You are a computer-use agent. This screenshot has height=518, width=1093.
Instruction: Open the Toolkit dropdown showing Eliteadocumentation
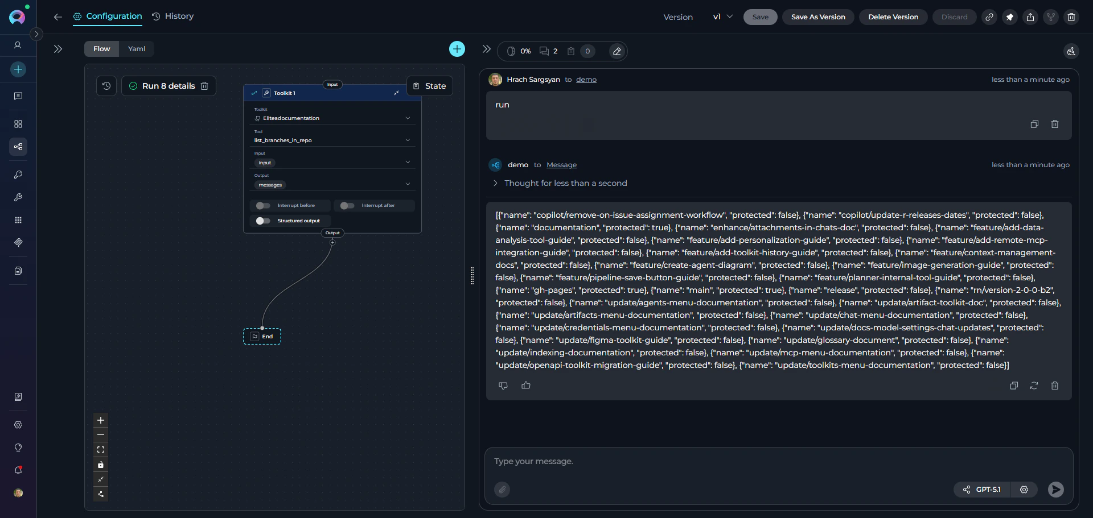332,115
